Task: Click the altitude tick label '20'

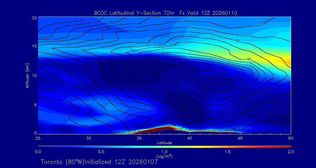Action: [34, 17]
